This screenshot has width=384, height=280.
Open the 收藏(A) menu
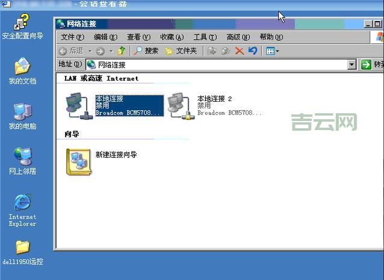click(x=172, y=37)
